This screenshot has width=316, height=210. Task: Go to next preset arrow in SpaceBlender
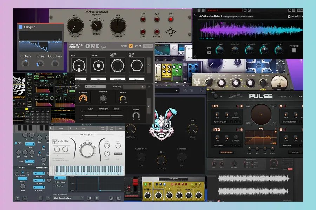click(x=203, y=10)
